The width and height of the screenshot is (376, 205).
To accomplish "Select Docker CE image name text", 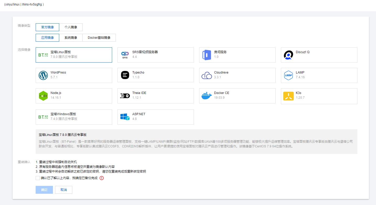I will click(x=222, y=93).
